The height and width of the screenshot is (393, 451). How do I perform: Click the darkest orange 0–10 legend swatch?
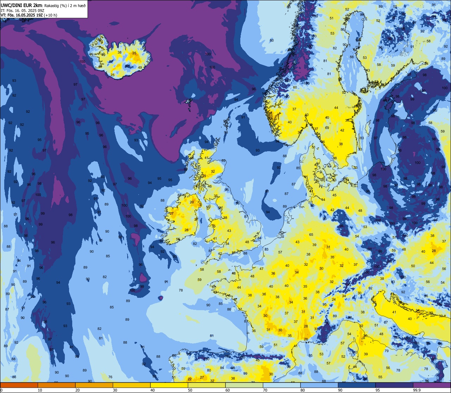point(19,385)
